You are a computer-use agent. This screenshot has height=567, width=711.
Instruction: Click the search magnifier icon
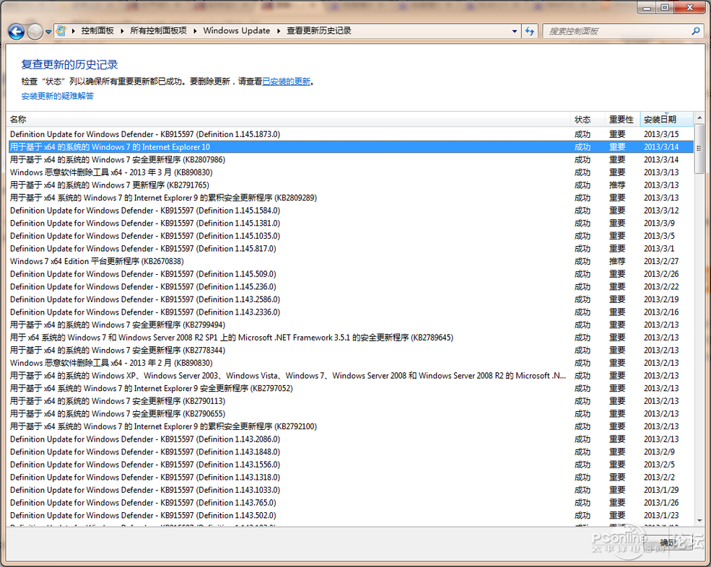click(696, 31)
